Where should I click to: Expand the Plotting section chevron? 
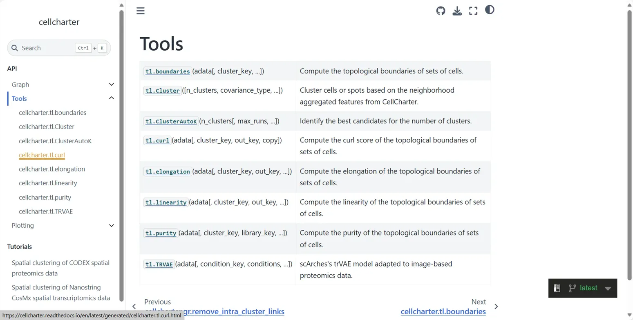111,225
